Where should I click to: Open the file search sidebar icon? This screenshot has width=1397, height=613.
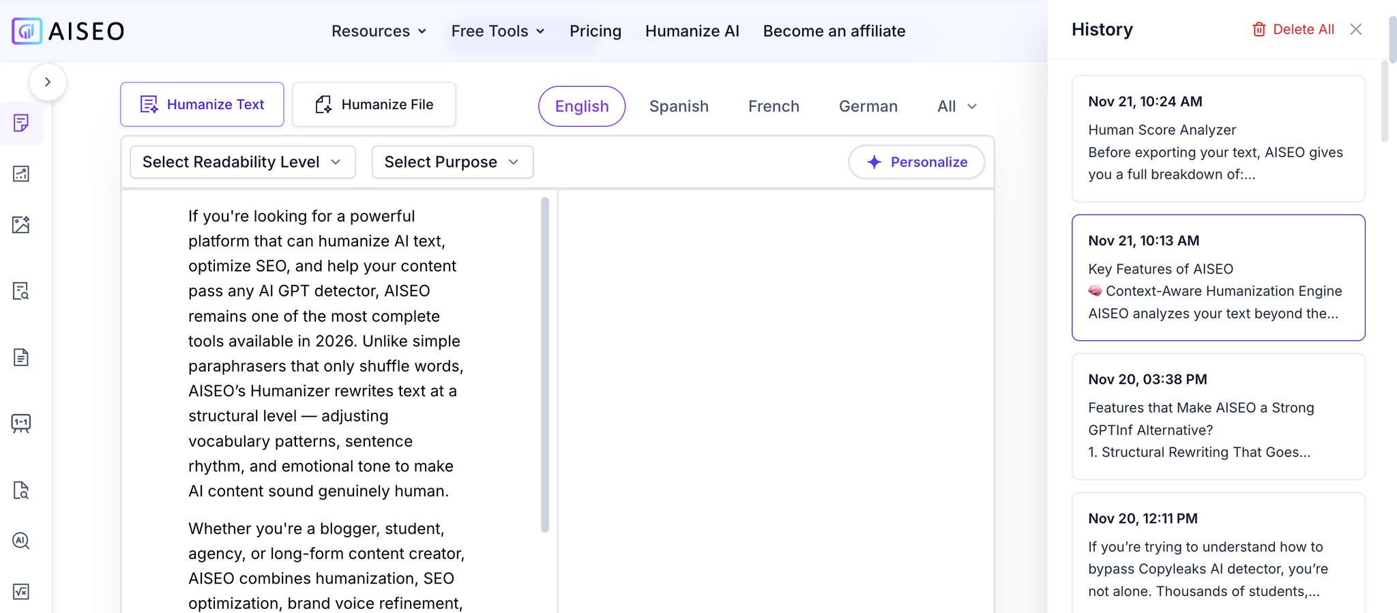pos(21,490)
